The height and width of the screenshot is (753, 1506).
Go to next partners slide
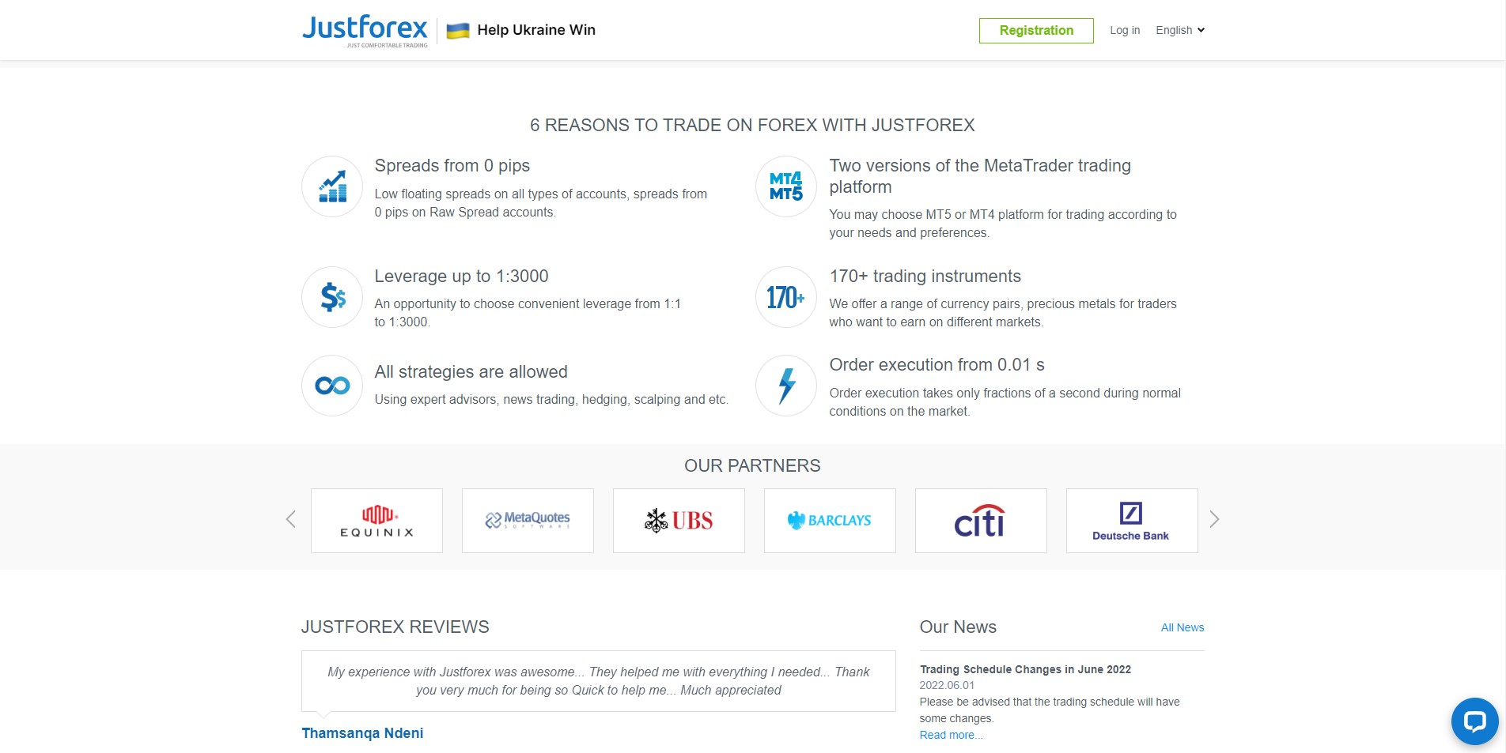pyautogui.click(x=1214, y=519)
